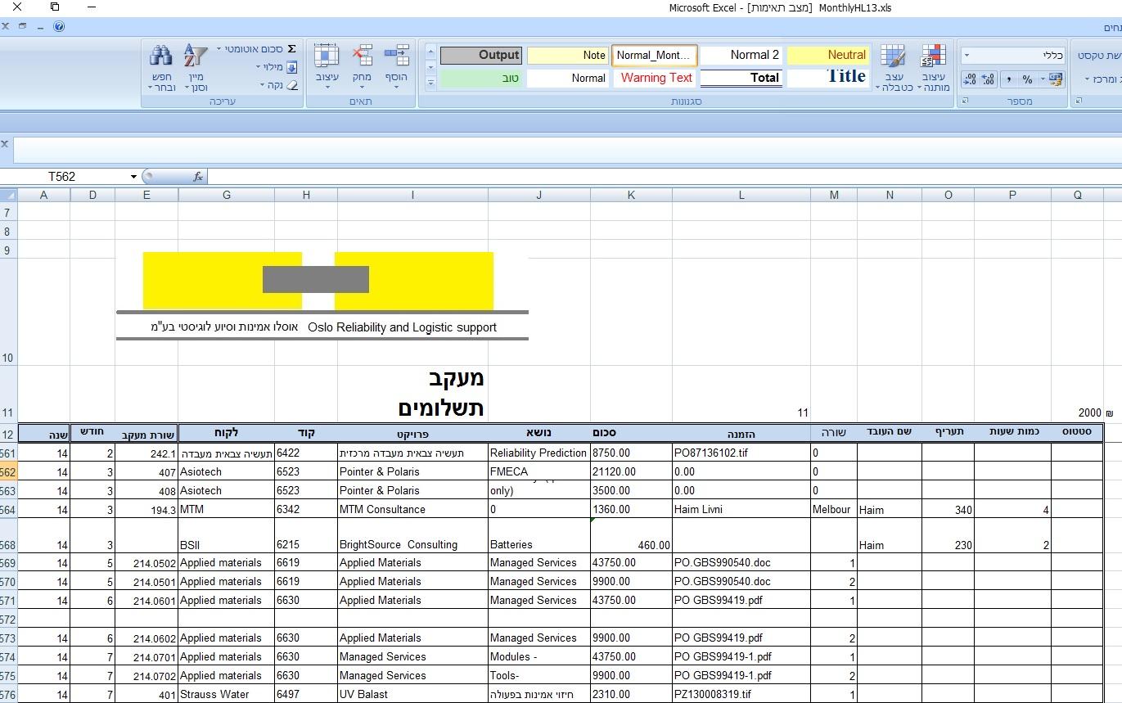
Task: Apply the Total cell style
Action: pyautogui.click(x=741, y=78)
